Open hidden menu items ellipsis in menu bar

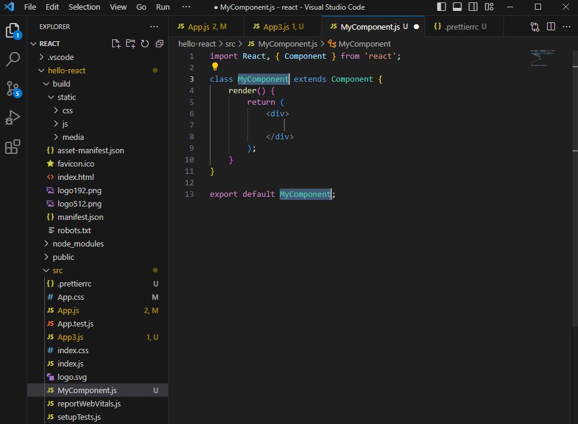click(x=186, y=7)
